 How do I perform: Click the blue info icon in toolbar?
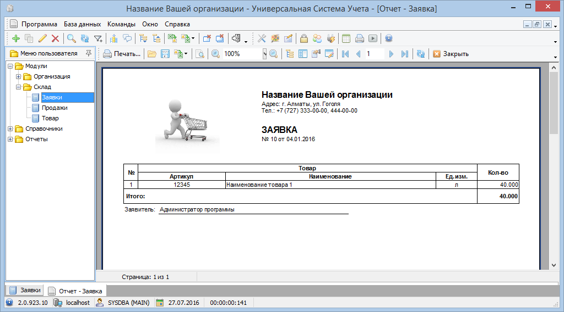point(388,38)
